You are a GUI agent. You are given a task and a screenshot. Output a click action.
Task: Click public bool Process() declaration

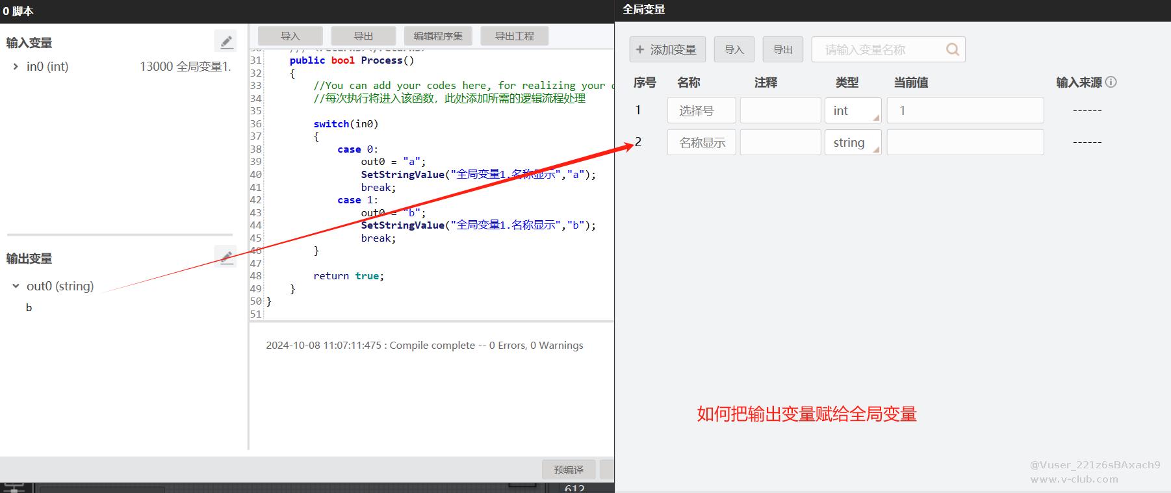tap(352, 60)
